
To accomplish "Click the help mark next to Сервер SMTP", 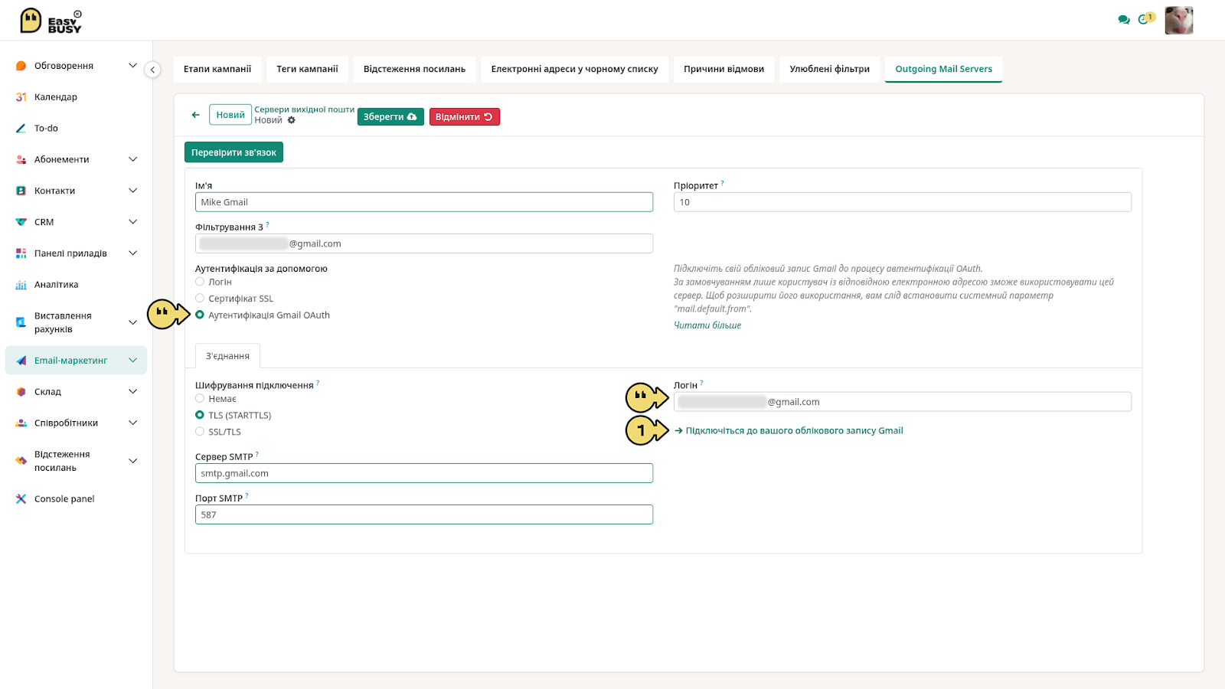I will tap(257, 454).
